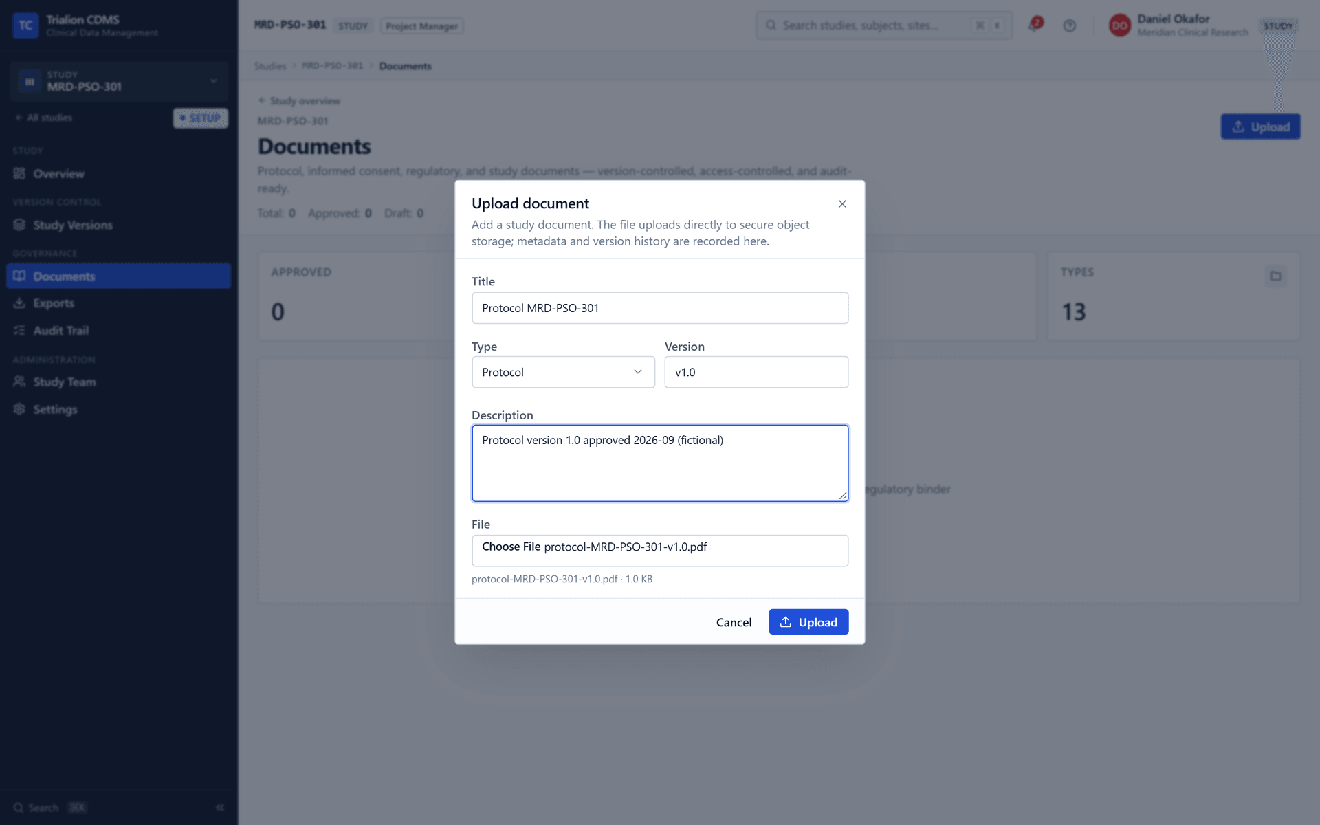The width and height of the screenshot is (1320, 825).
Task: Click the page header Upload button
Action: coord(1260,126)
